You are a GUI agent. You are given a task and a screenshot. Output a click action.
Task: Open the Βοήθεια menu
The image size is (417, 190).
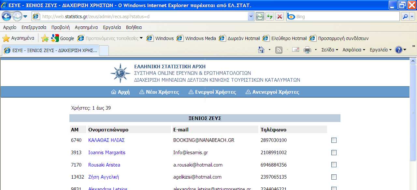[x=134, y=27]
